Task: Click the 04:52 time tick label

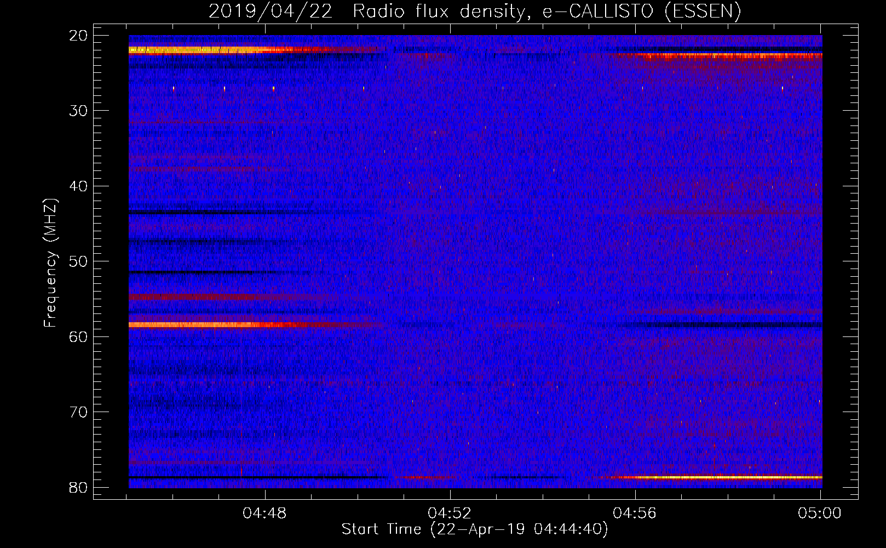Action: coord(450,513)
